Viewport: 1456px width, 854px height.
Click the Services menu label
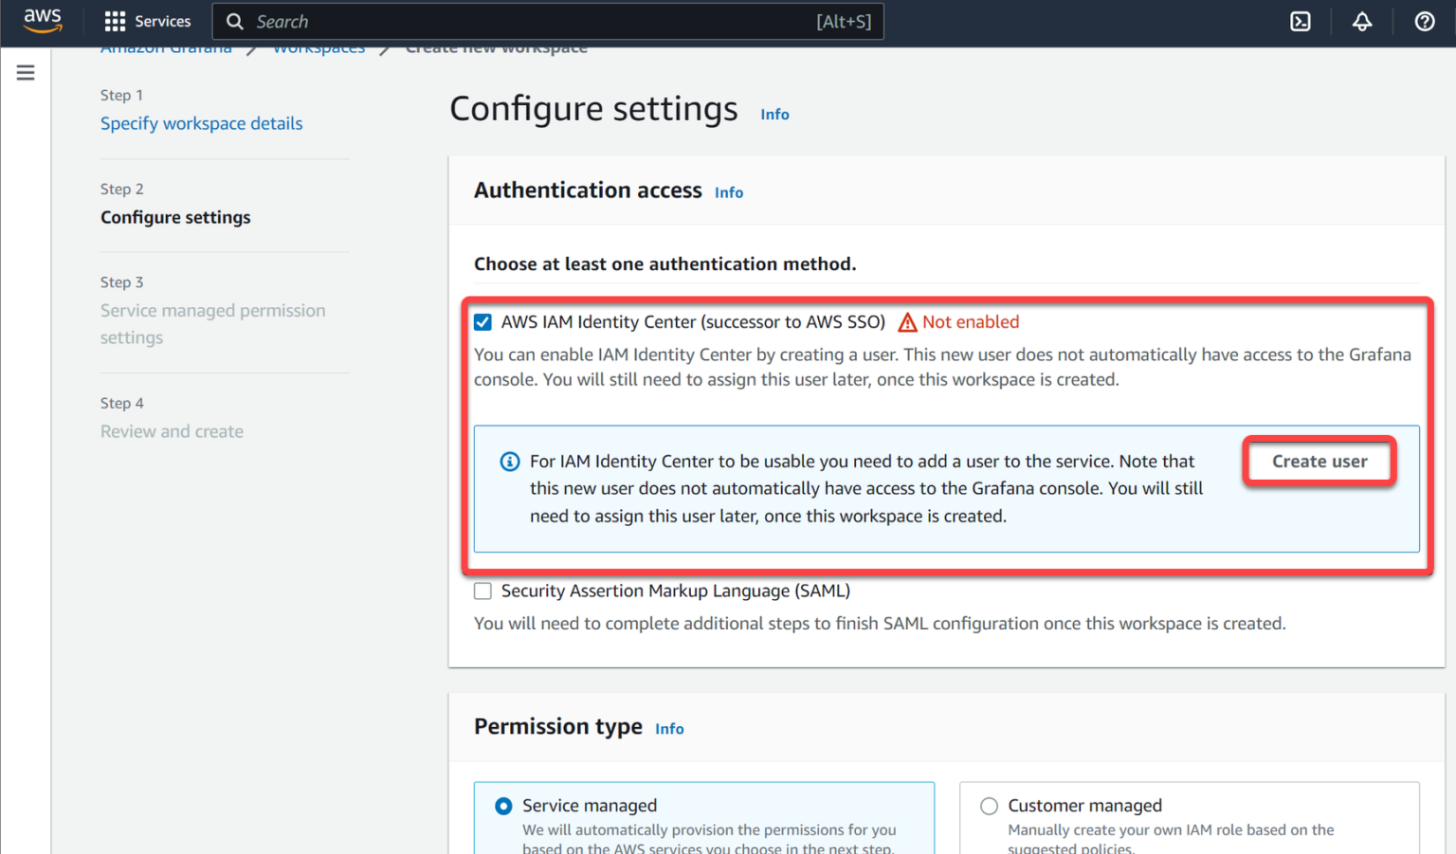(x=162, y=21)
